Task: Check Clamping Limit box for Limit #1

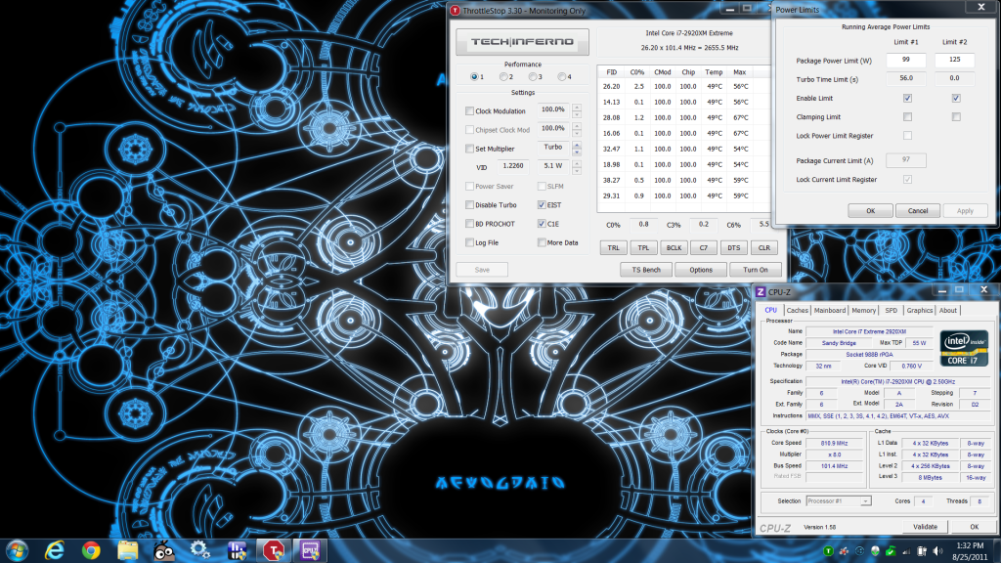Action: [x=907, y=117]
